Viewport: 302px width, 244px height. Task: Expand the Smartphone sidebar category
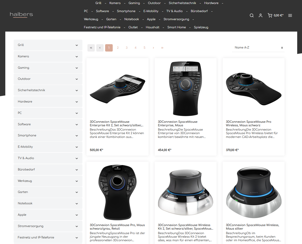48,135
